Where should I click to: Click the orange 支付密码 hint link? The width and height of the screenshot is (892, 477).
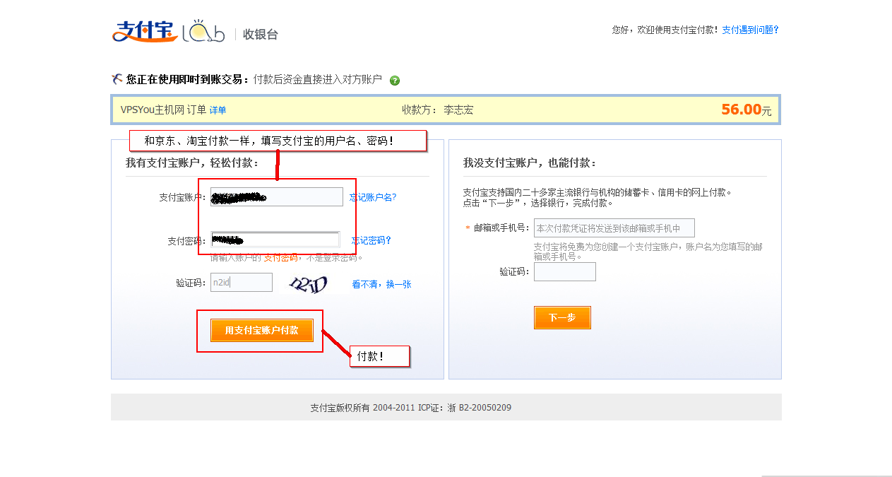pyautogui.click(x=280, y=258)
